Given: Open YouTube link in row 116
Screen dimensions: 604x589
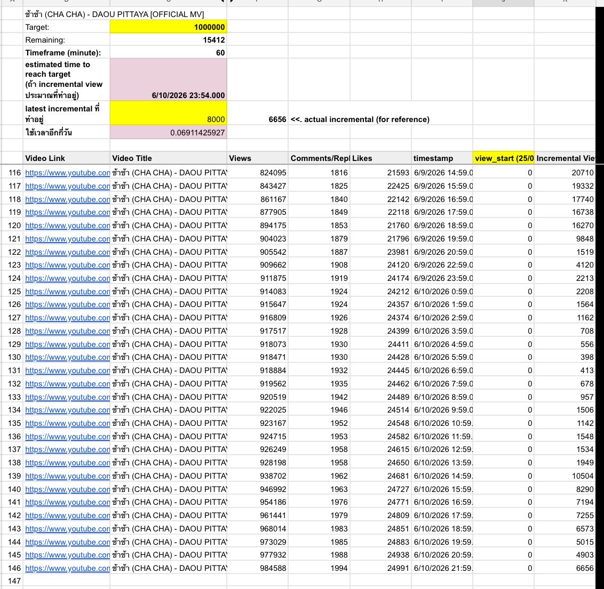Looking at the screenshot, I should point(67,173).
